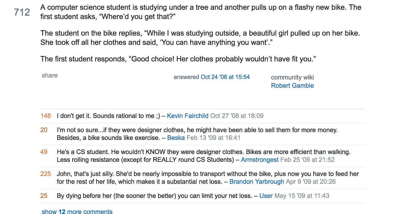The height and width of the screenshot is (214, 401).
Task: Open Kevin Fairchild's profile link
Action: point(188,116)
